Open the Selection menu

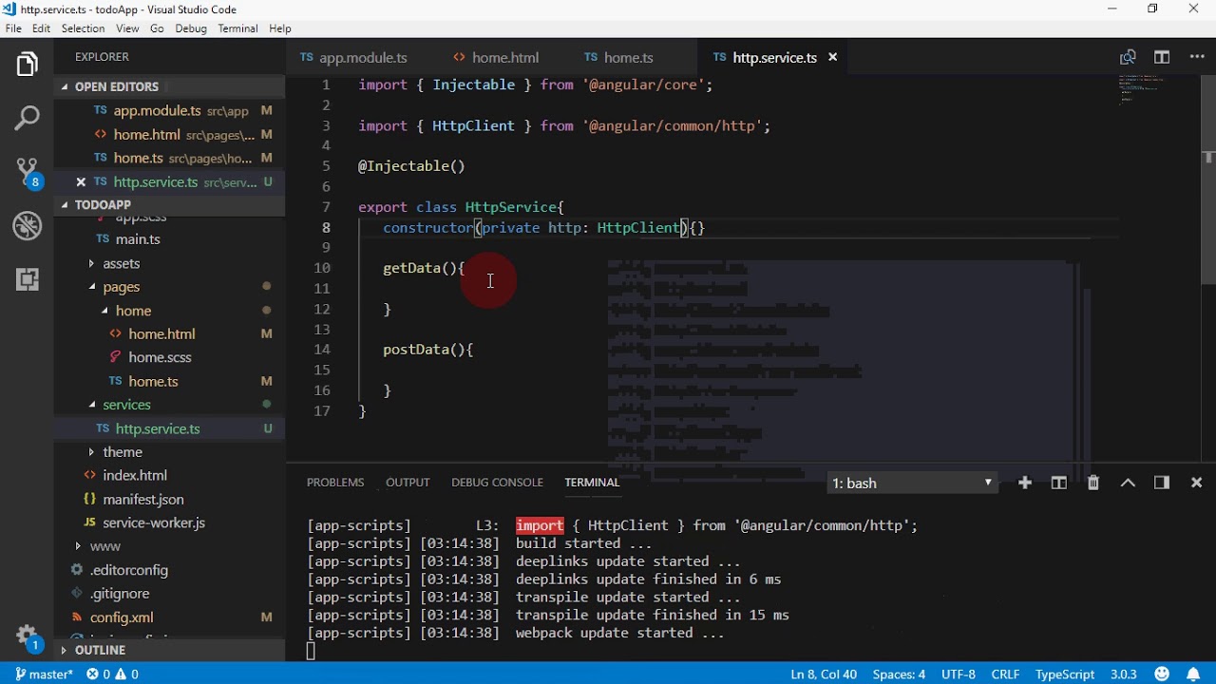(83, 28)
